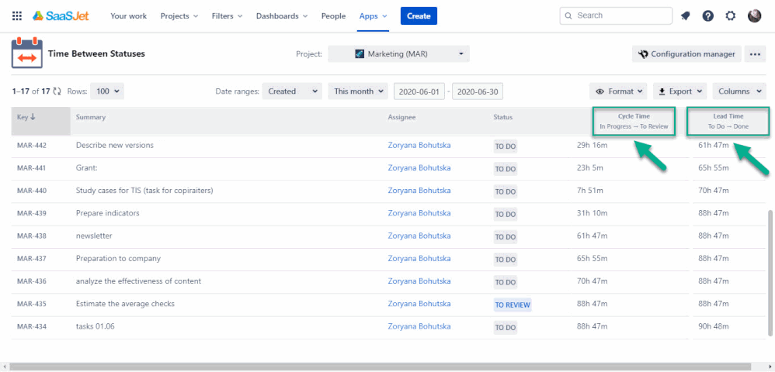The width and height of the screenshot is (775, 372).
Task: Click TO DO status in MAR-442 row
Action: 505,146
